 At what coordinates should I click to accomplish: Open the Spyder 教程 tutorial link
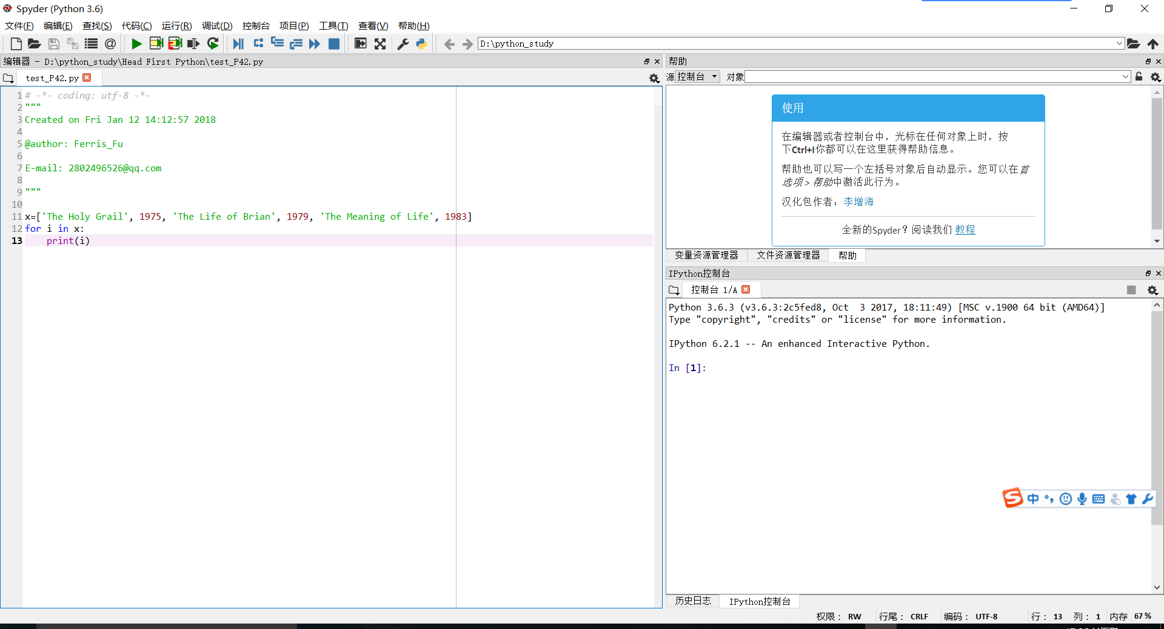click(x=965, y=229)
